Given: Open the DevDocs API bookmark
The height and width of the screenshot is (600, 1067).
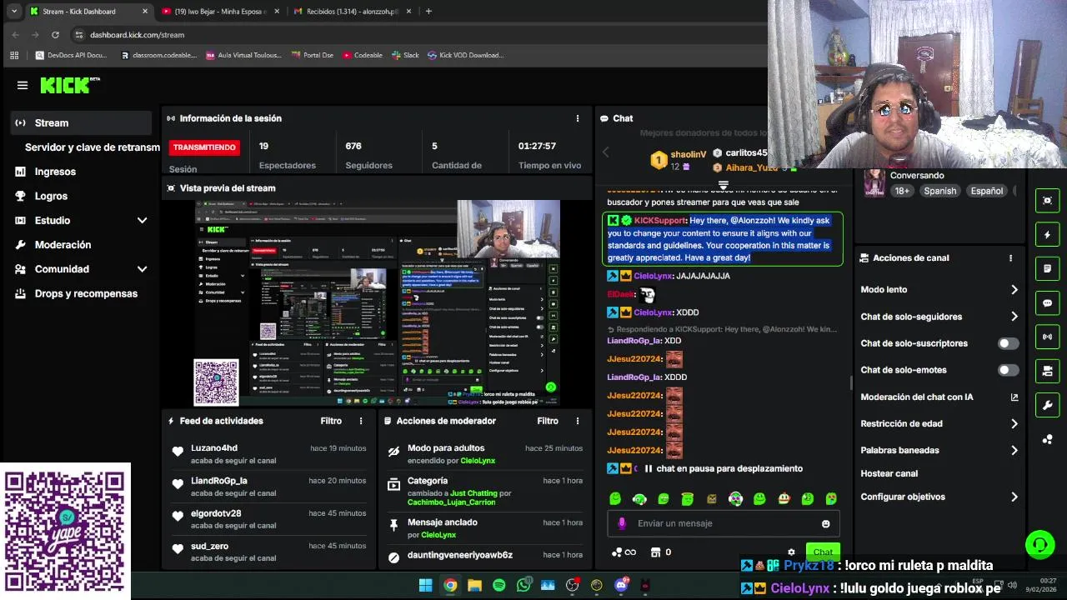Looking at the screenshot, I should [x=71, y=55].
